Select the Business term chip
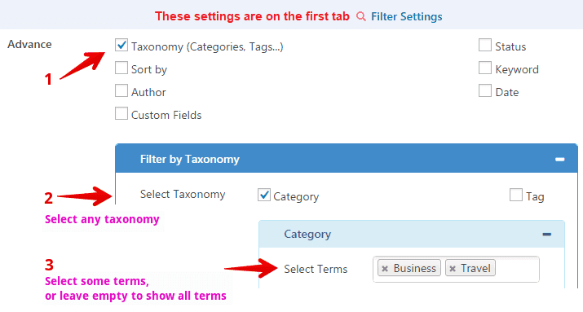583x312 pixels. pos(409,268)
